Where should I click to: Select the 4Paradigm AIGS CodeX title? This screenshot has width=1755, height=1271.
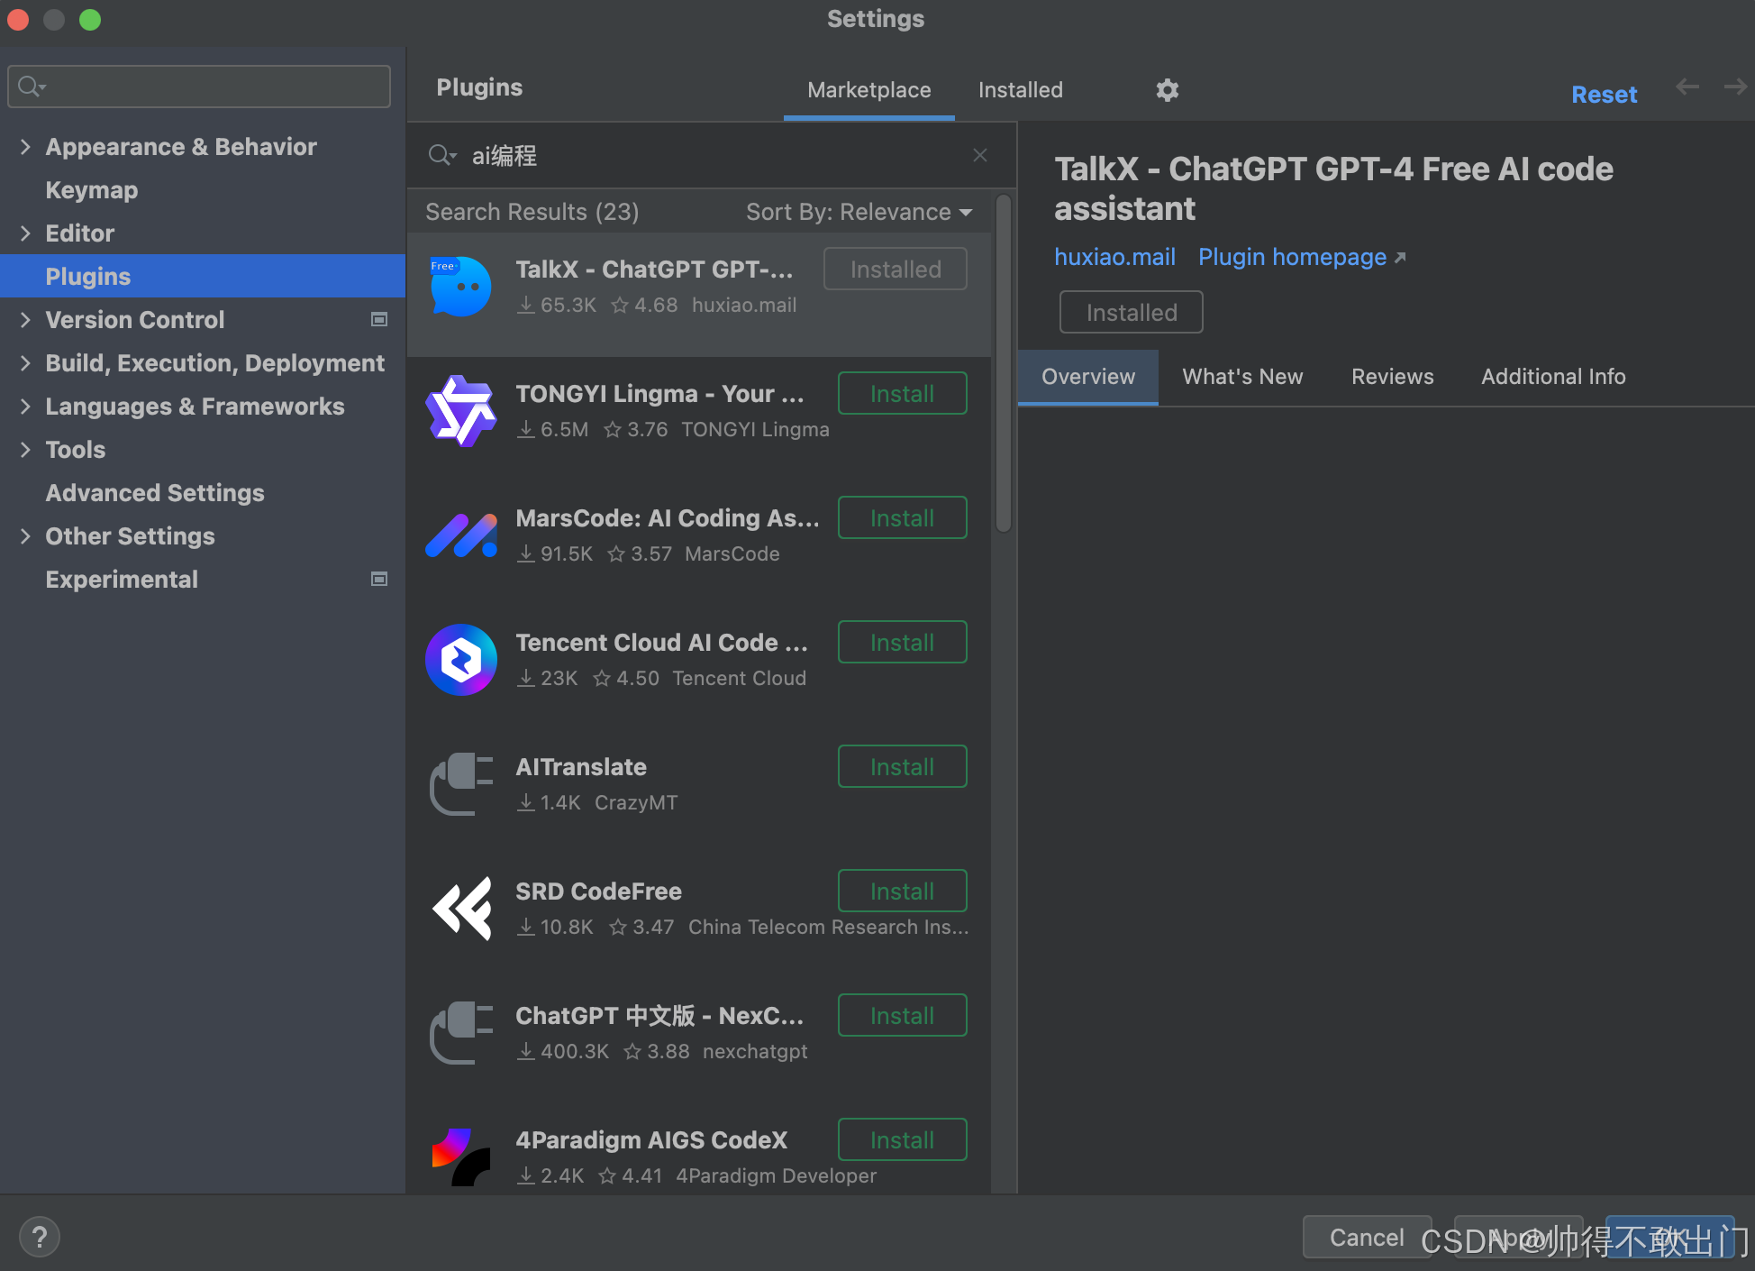pyautogui.click(x=651, y=1140)
